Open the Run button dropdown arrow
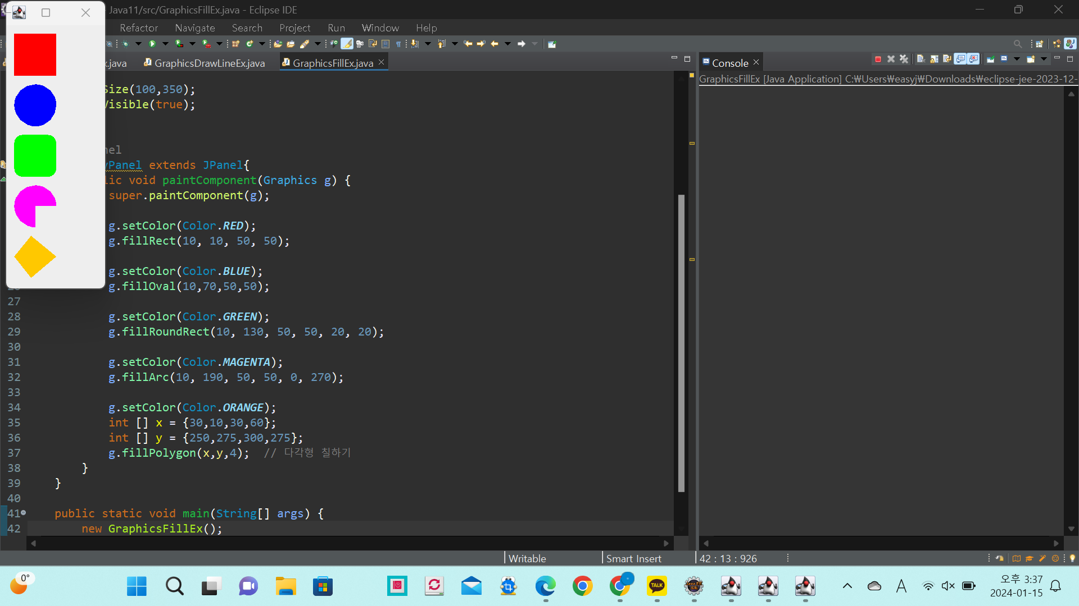1079x606 pixels. pos(165,44)
